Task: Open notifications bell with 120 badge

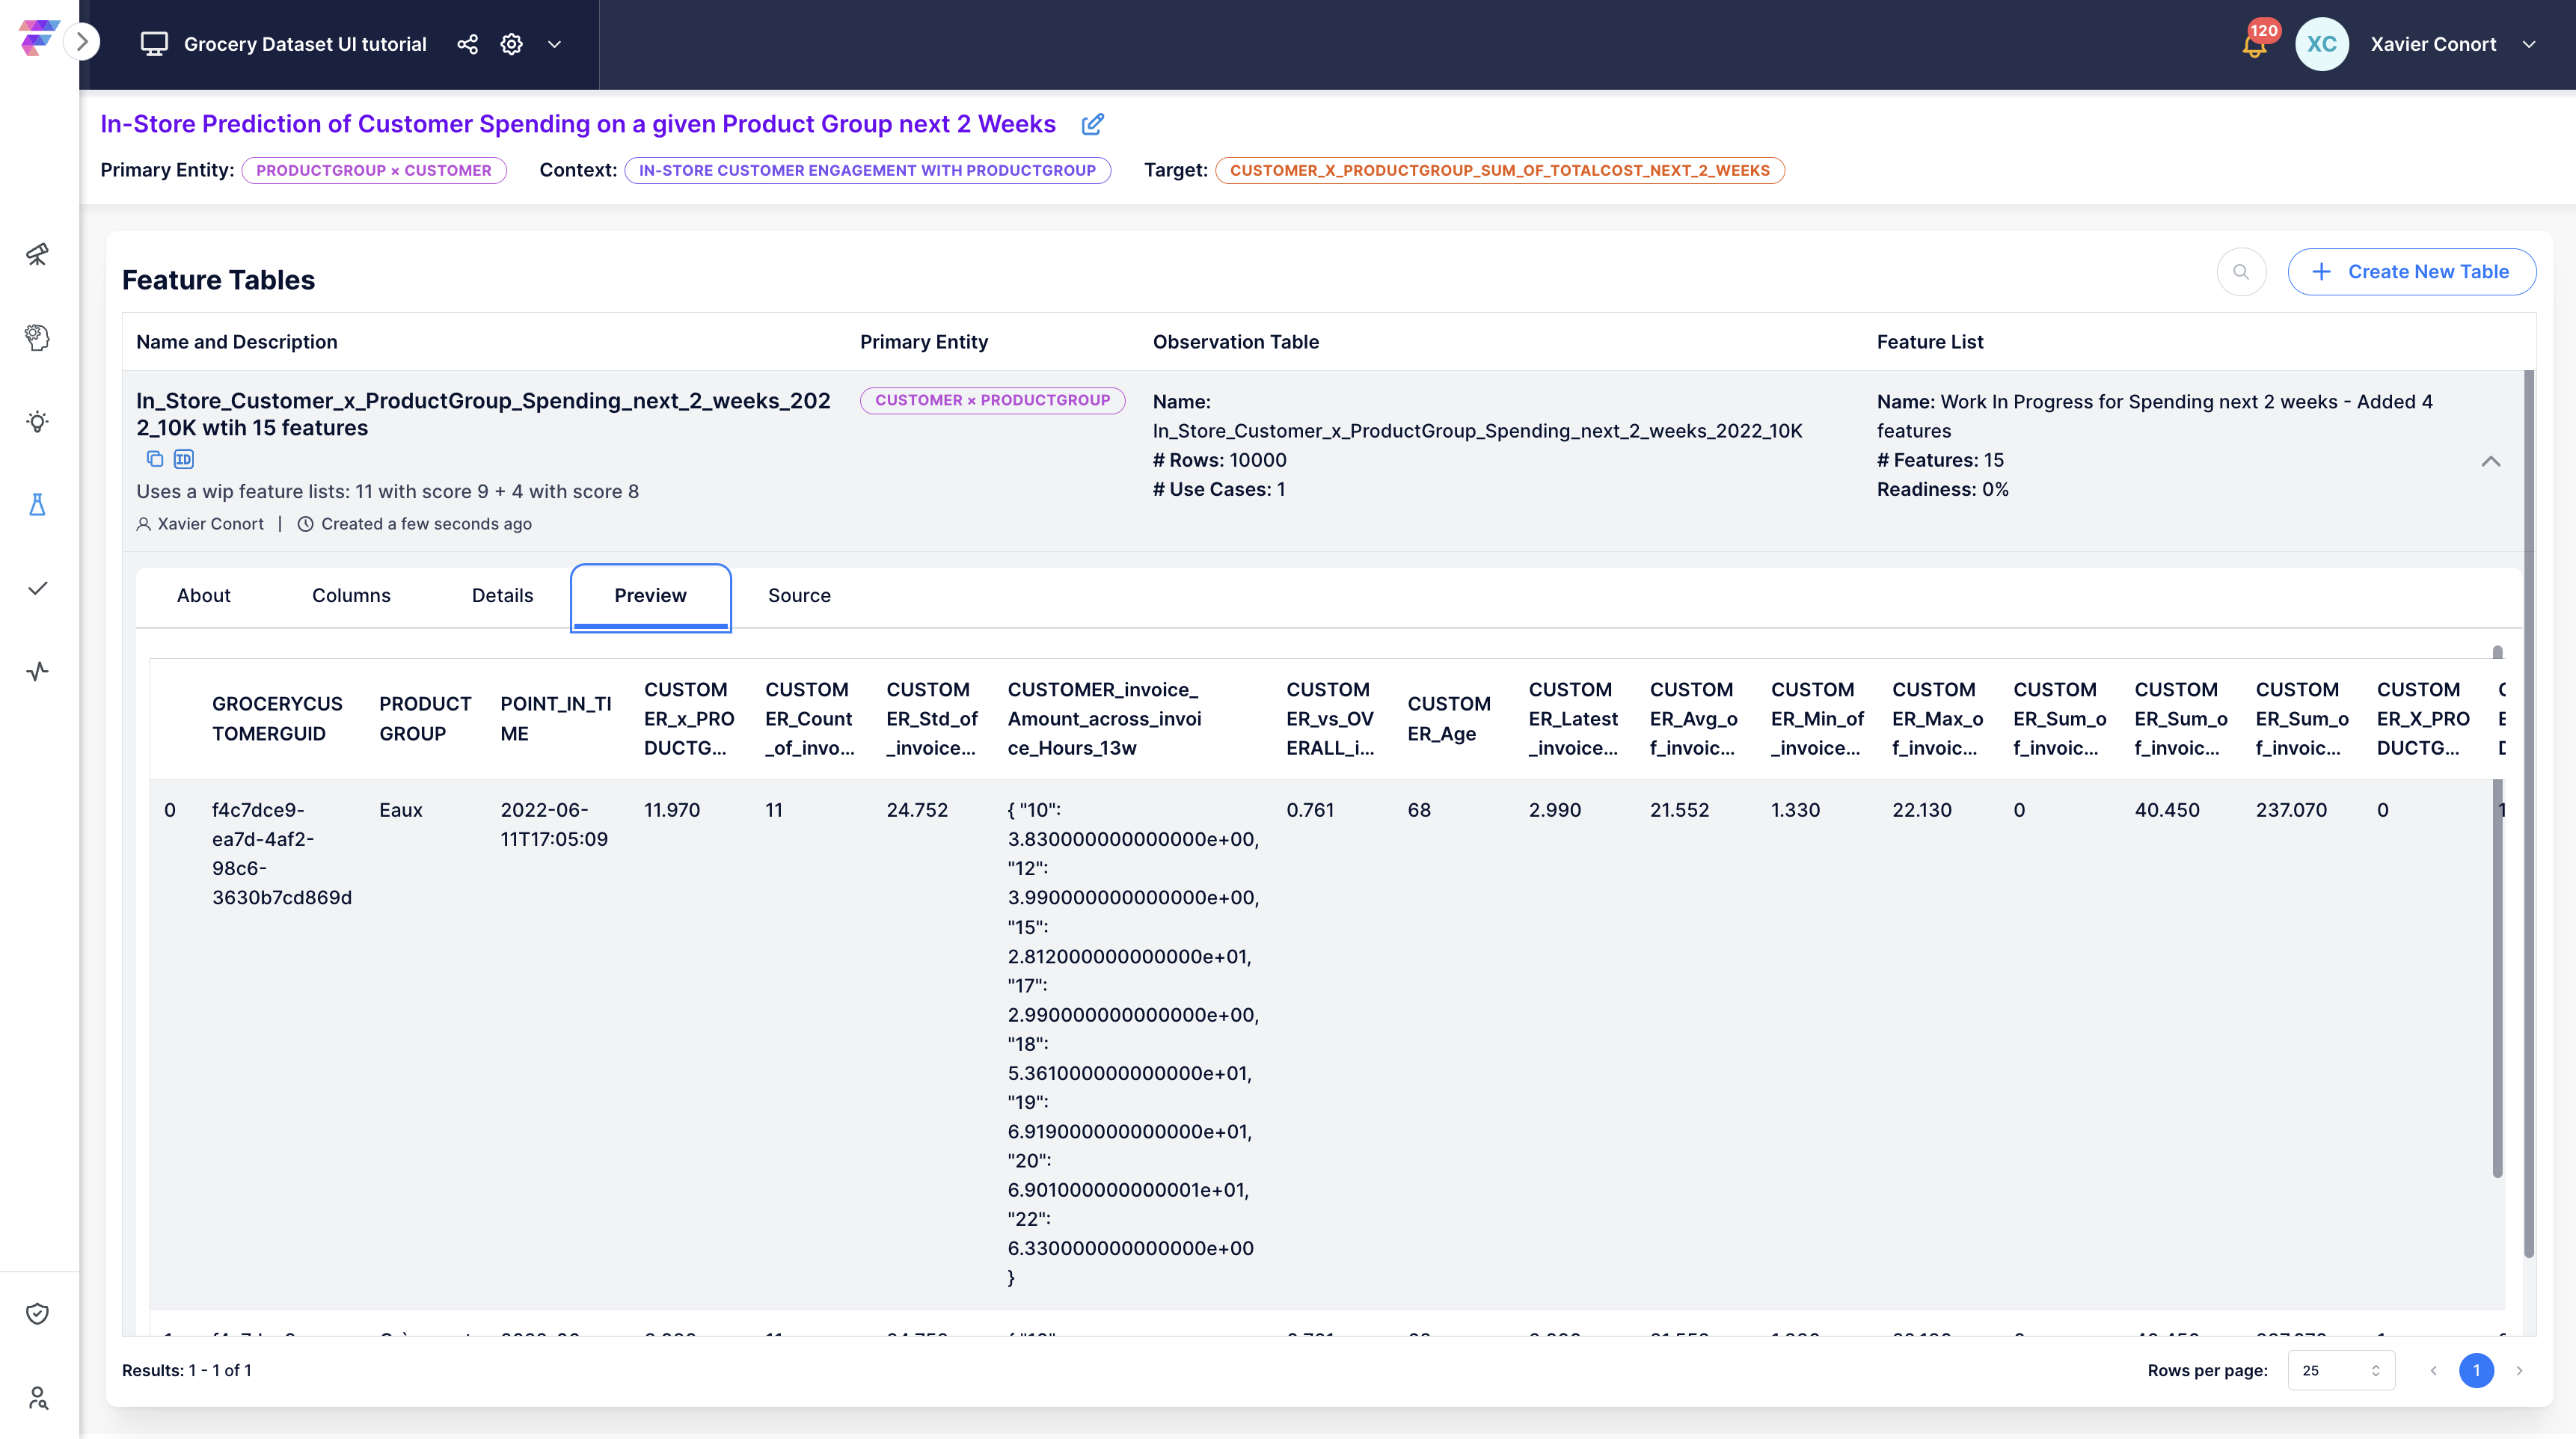Action: coord(2255,43)
